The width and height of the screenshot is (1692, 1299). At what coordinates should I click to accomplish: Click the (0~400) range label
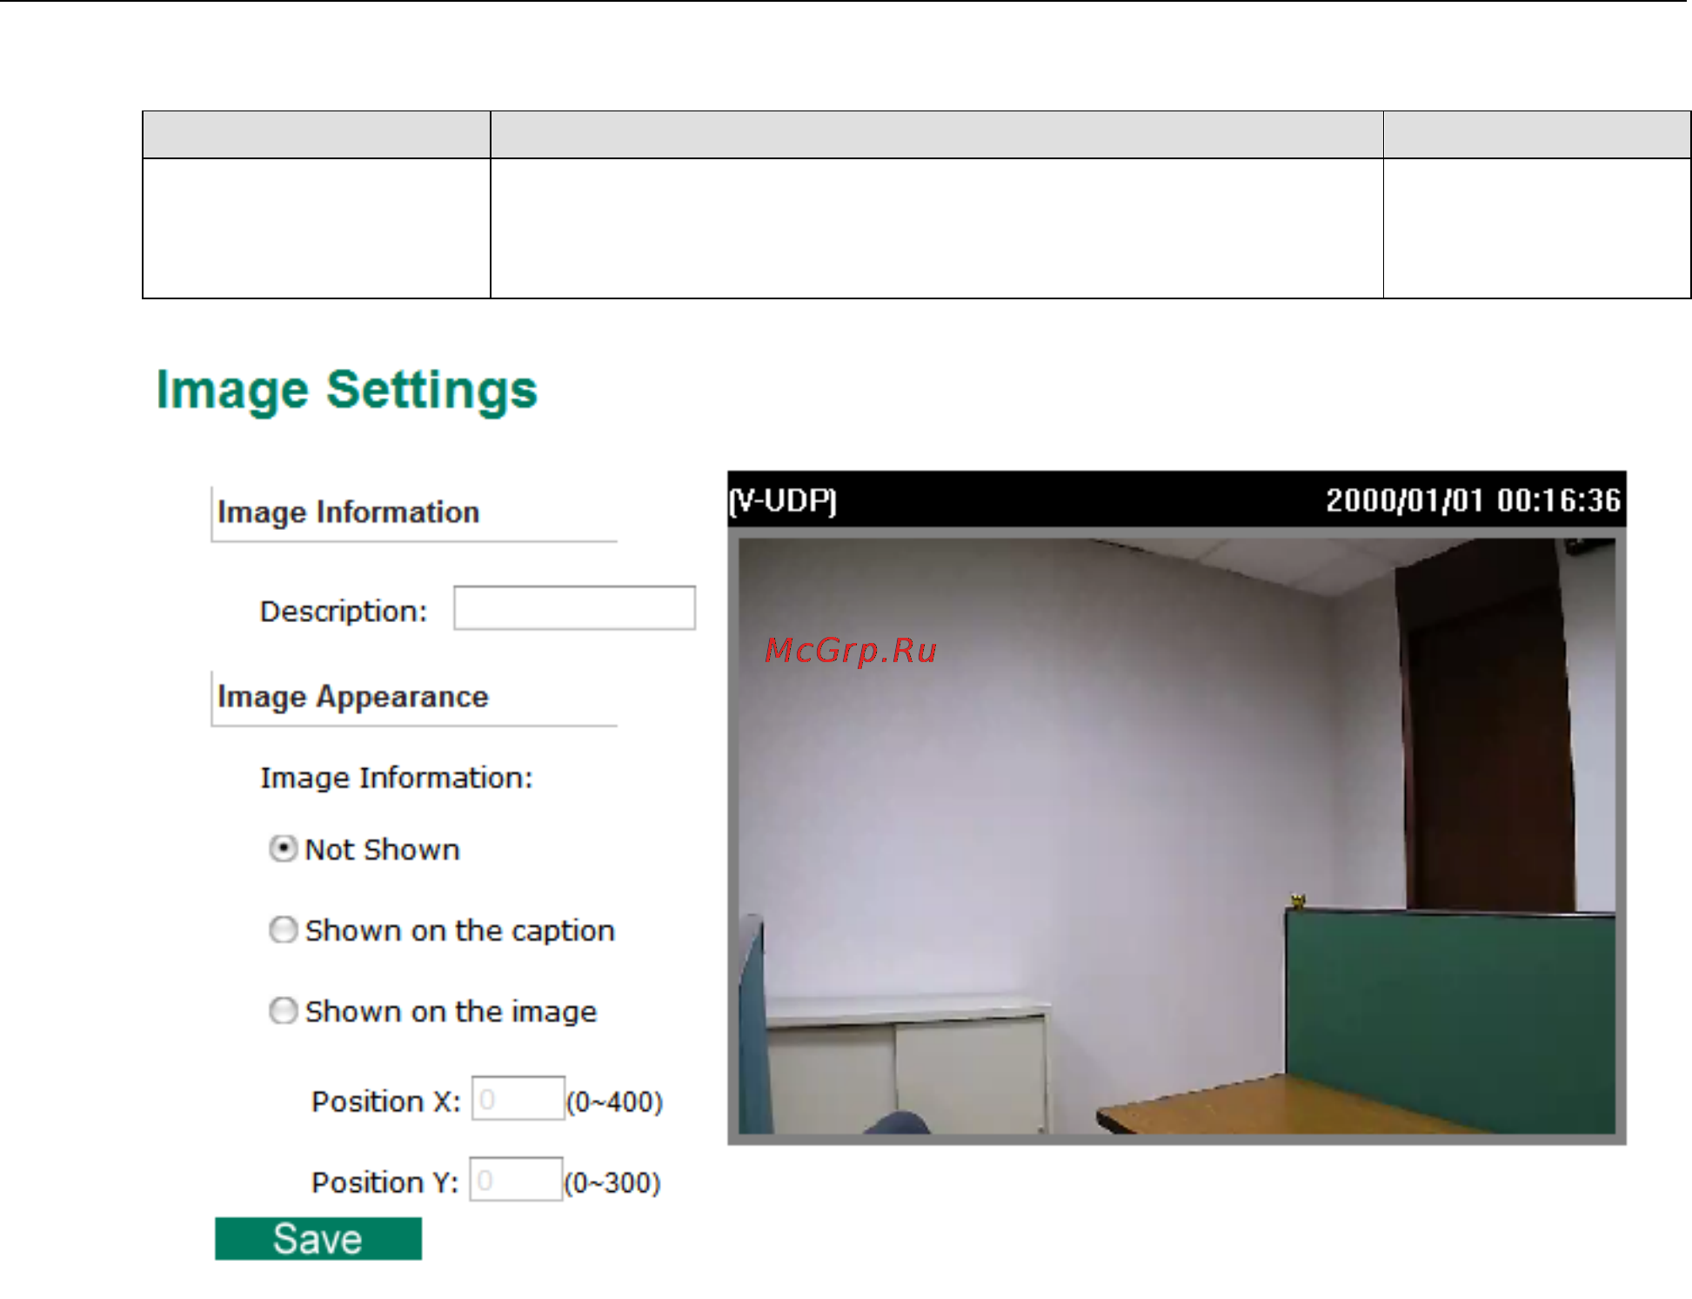[614, 1101]
